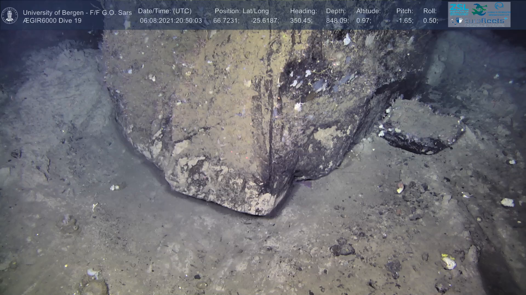Image resolution: width=526 pixels, height=295 pixels.
Task: Click the Marine & Freshwater Research Institute logo
Action: pyautogui.click(x=499, y=9)
